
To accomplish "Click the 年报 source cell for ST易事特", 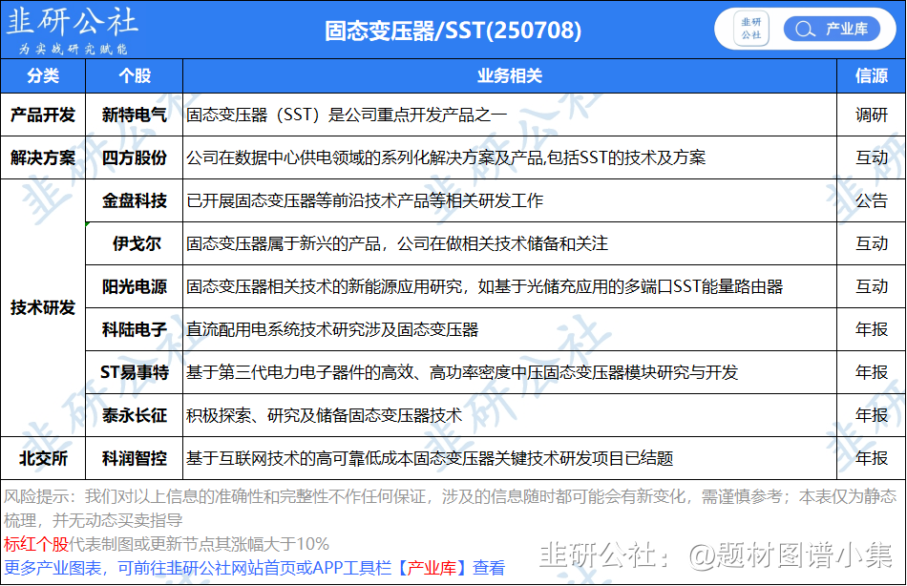I will [871, 372].
